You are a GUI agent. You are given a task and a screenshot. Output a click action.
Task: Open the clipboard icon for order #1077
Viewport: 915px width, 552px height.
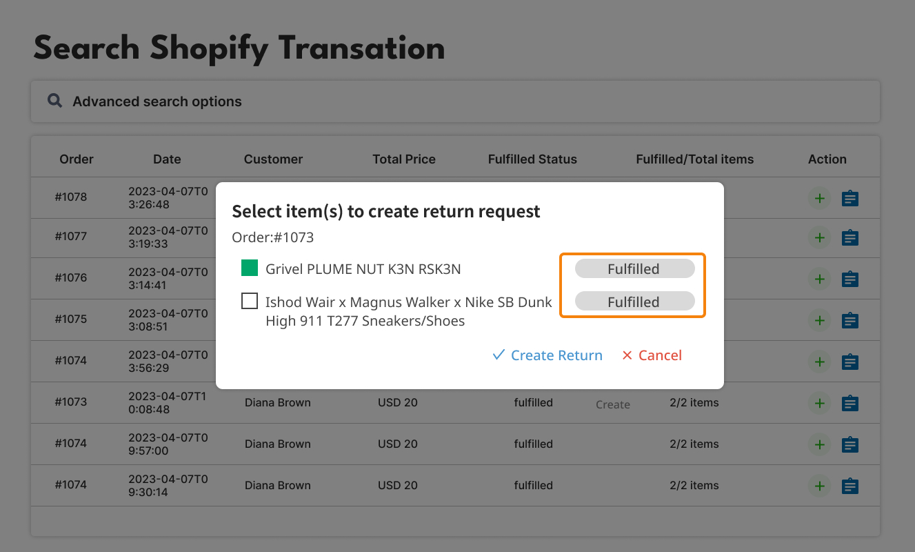click(850, 238)
